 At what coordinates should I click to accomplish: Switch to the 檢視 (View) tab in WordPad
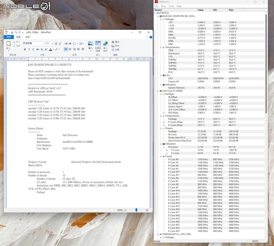[28, 37]
